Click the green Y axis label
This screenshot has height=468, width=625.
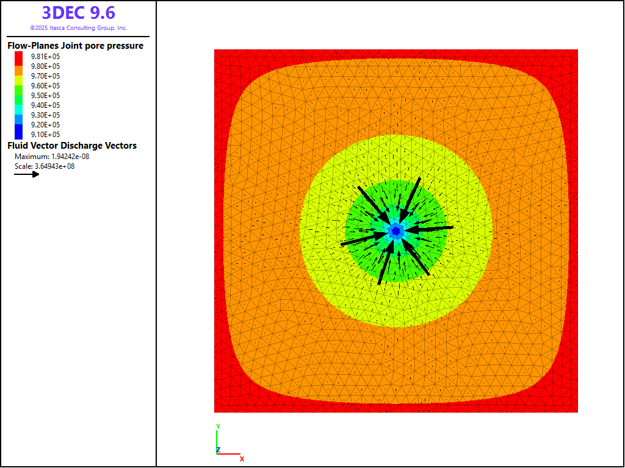coord(218,426)
